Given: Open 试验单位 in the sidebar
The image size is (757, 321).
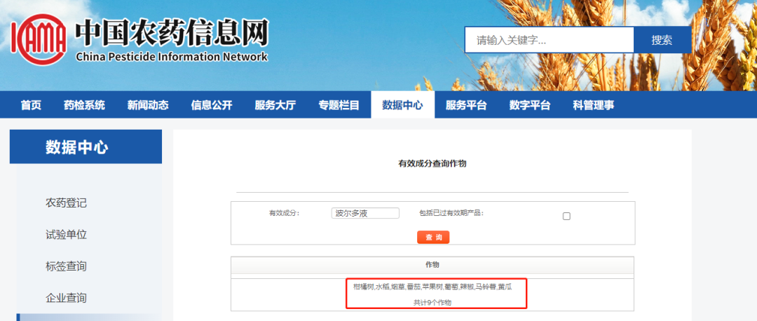Looking at the screenshot, I should (66, 235).
